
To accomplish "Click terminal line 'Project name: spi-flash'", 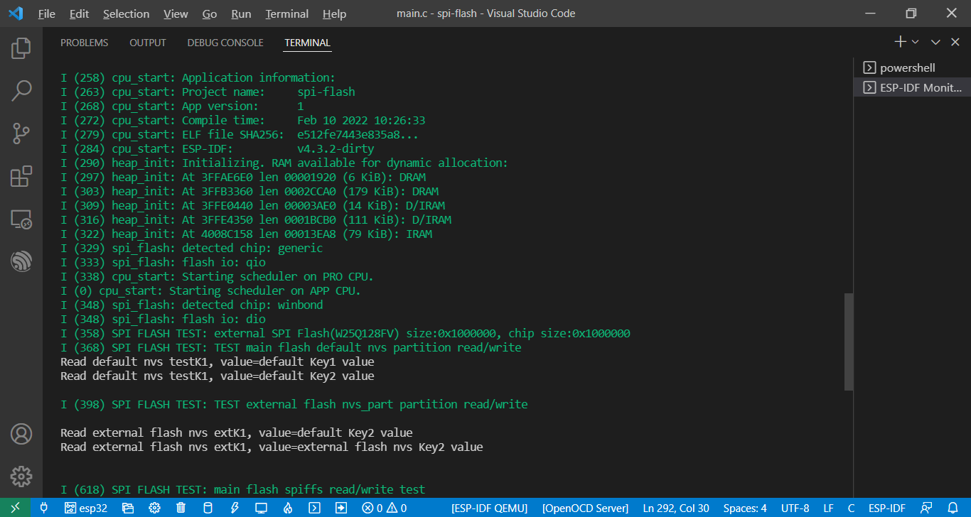I will (208, 92).
